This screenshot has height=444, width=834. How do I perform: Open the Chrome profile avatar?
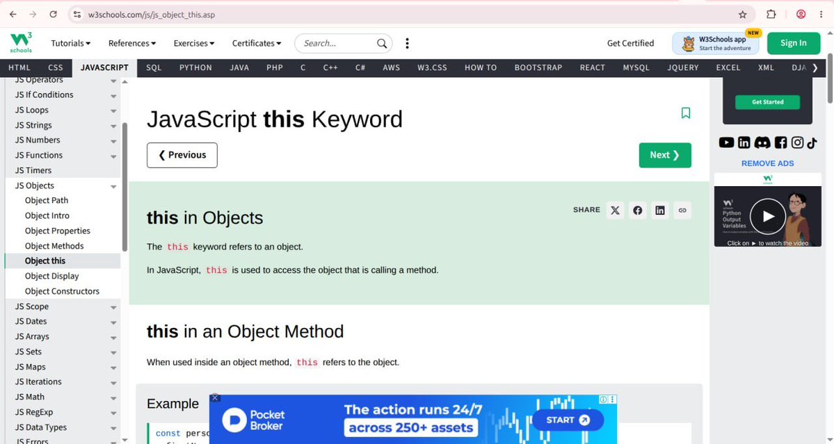(801, 15)
